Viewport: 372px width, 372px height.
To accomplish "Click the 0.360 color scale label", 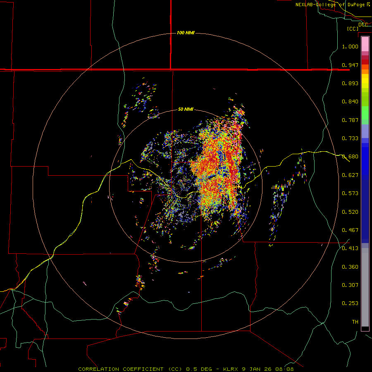I will (350, 267).
